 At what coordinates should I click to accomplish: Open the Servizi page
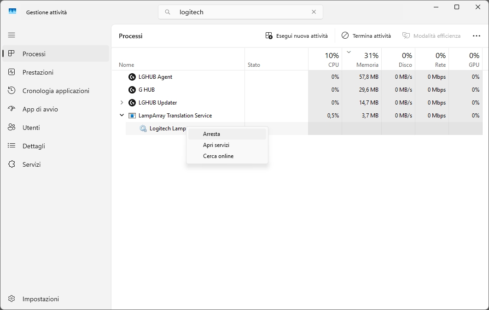56,164
